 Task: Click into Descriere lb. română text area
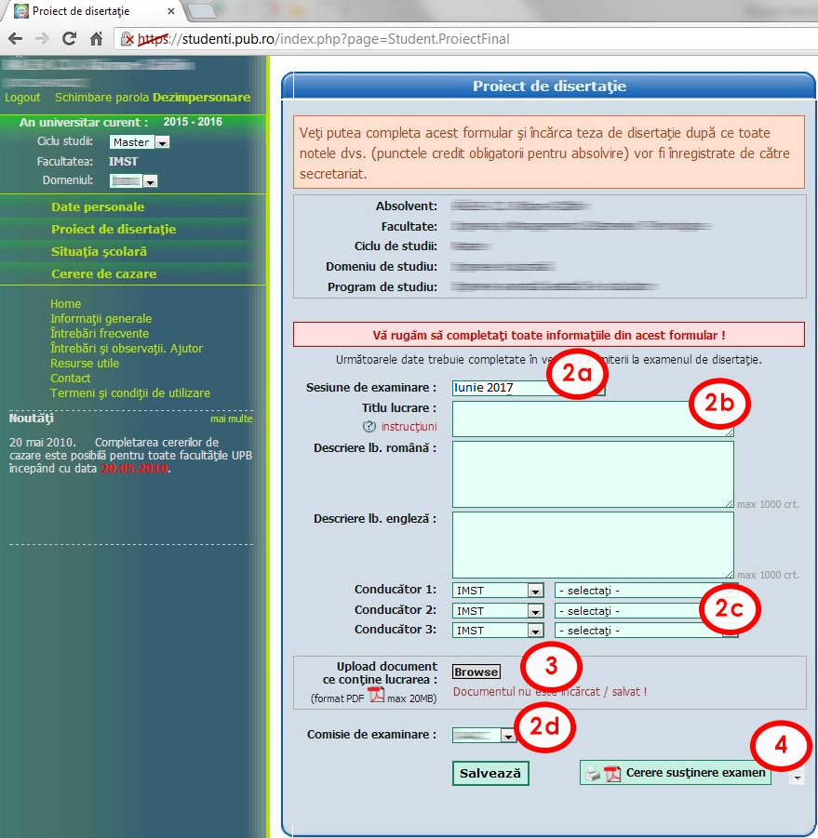point(593,474)
